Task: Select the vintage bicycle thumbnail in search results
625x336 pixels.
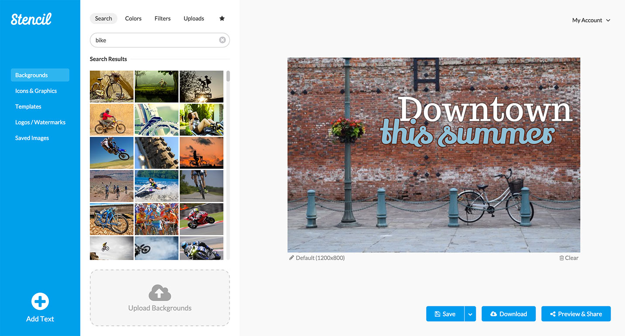Action: click(112, 86)
